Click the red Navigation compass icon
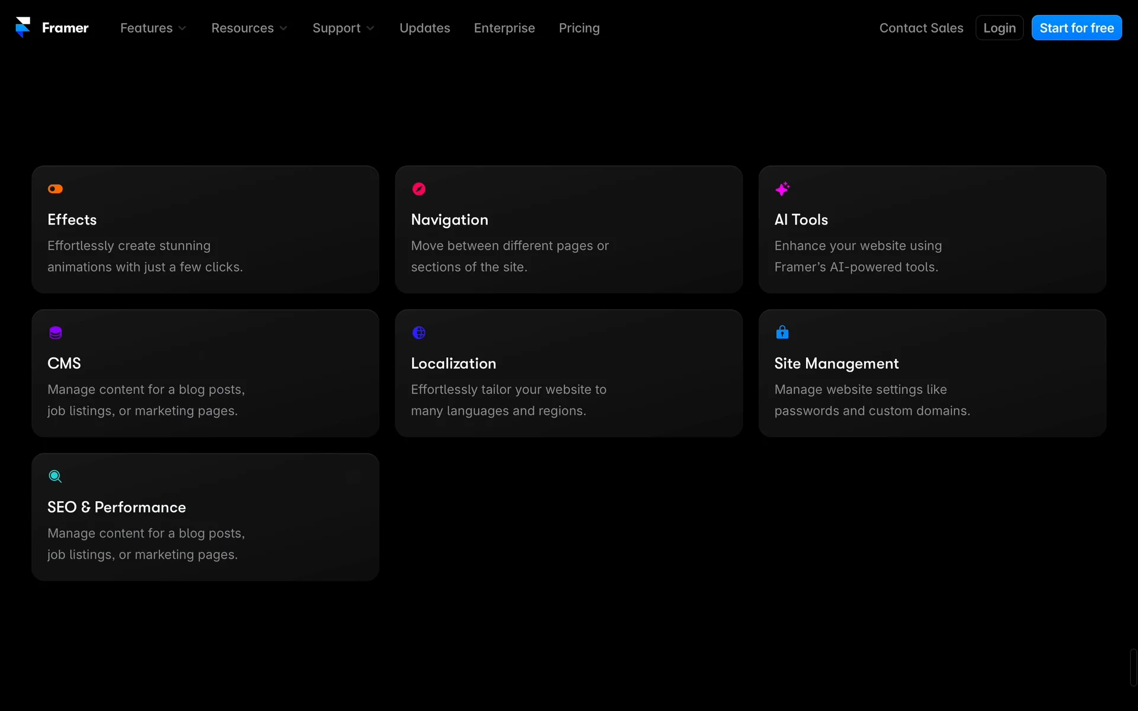The height and width of the screenshot is (711, 1138). 418,189
